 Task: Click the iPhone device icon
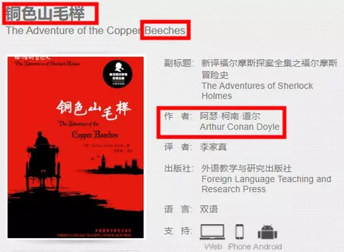[x=240, y=232]
